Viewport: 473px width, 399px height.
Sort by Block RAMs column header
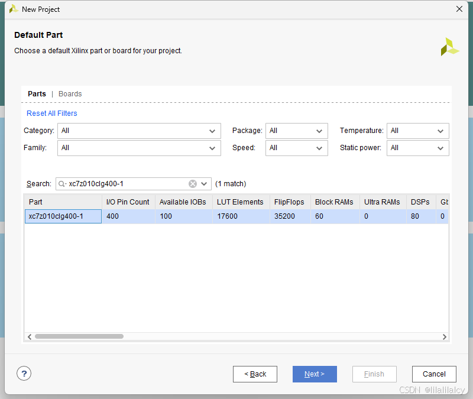[x=335, y=202]
